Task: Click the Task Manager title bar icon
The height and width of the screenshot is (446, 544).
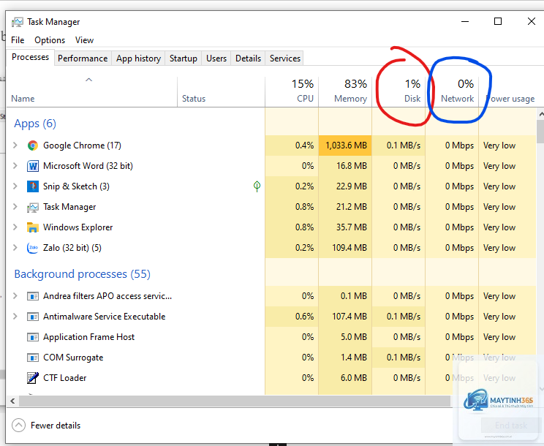Action: 17,22
